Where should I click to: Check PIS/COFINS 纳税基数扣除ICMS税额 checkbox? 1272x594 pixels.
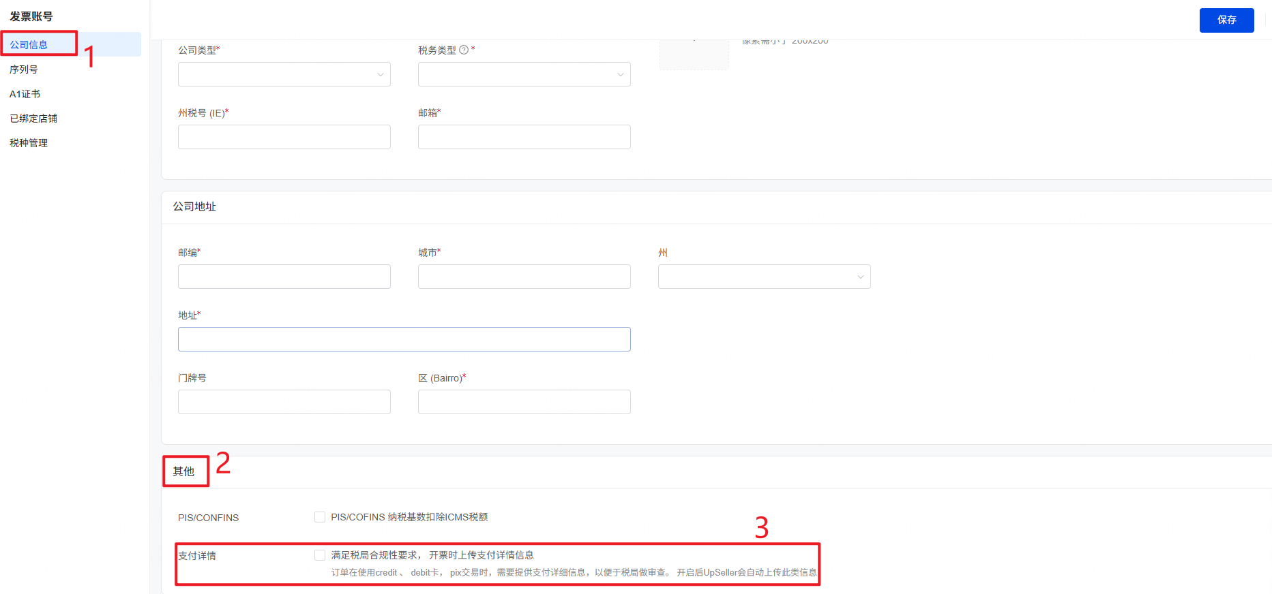click(320, 517)
